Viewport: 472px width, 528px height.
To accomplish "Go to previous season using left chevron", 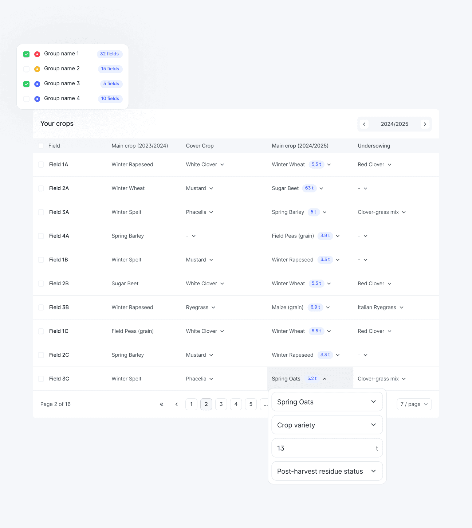I will (364, 124).
